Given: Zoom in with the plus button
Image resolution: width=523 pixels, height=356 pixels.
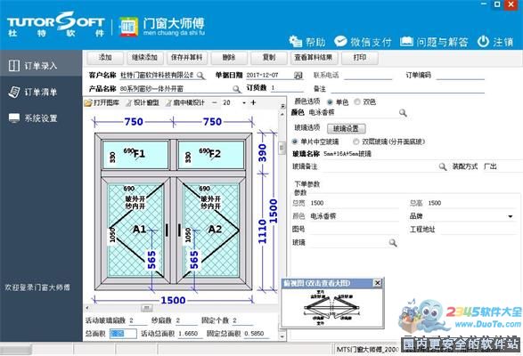Looking at the screenshot, I should [x=253, y=102].
